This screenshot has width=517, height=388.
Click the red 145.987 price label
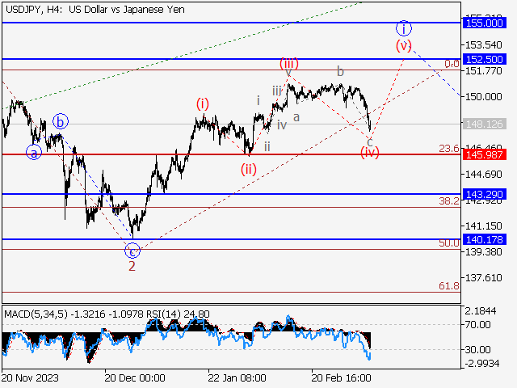tap(484, 154)
